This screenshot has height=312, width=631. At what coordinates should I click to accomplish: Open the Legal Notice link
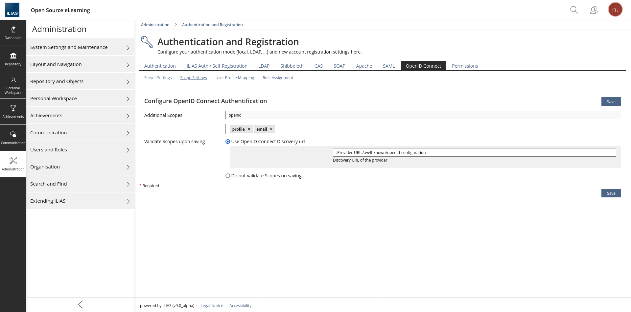click(x=212, y=306)
